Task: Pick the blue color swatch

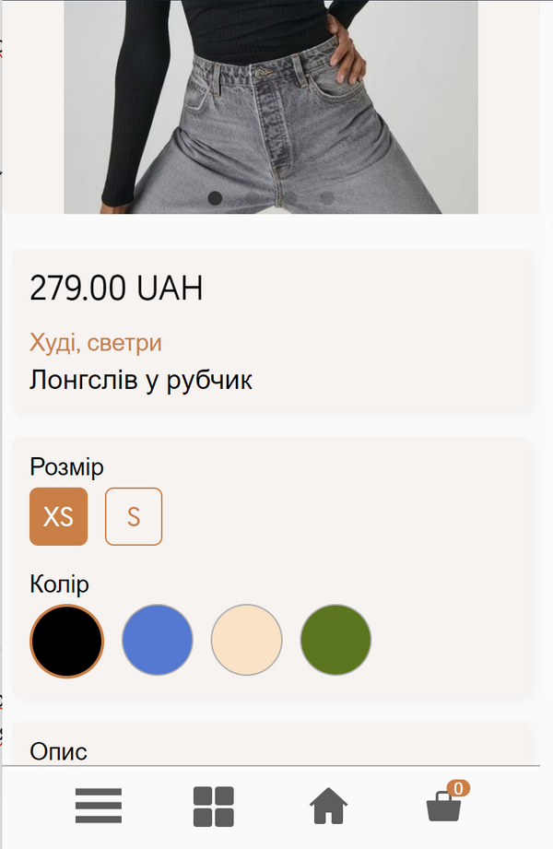Action: coord(157,640)
